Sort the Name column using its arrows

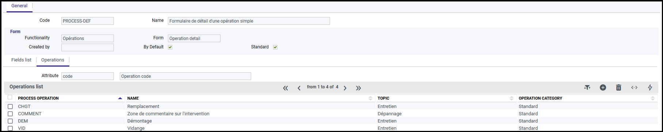(371, 98)
